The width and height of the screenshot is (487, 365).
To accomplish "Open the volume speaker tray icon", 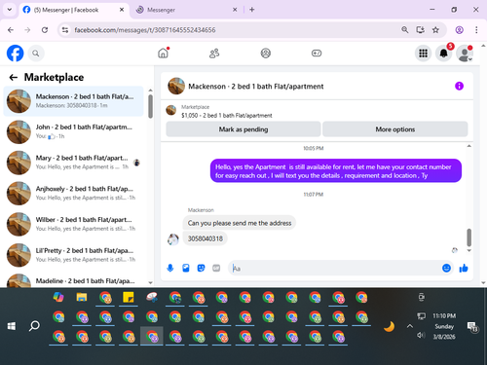I will 421,335.
